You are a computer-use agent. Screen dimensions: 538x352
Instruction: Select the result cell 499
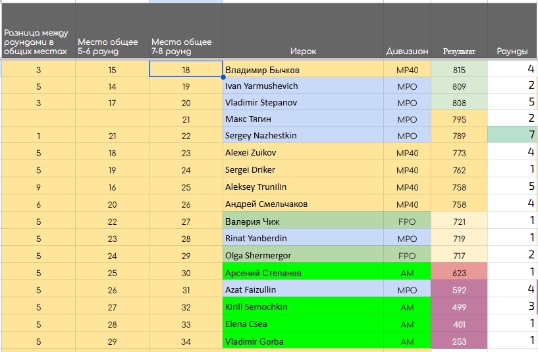pyautogui.click(x=459, y=306)
